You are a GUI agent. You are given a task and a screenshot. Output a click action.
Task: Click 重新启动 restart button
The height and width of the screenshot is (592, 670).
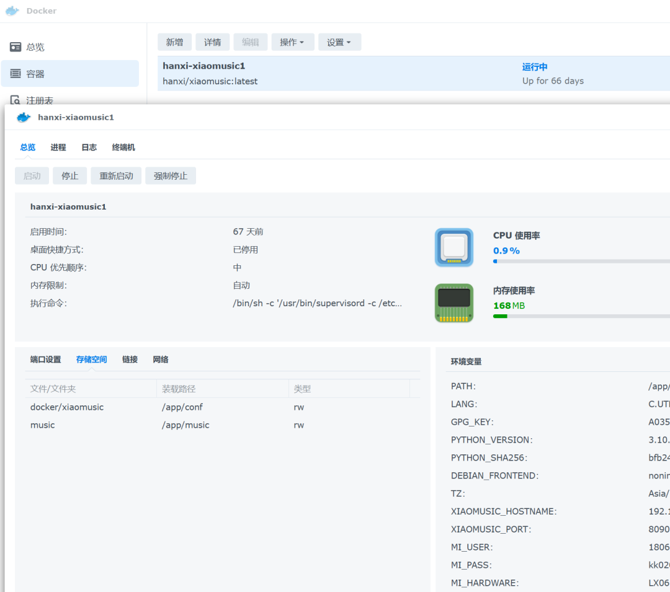[116, 176]
